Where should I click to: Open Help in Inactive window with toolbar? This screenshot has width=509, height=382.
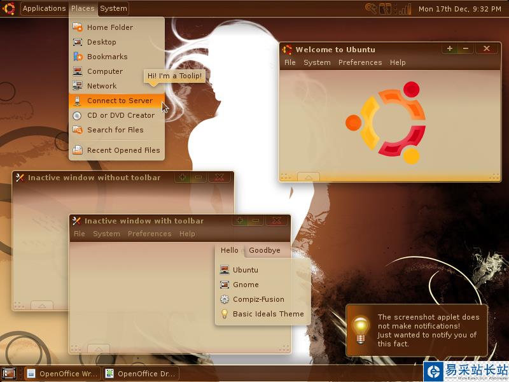point(187,234)
